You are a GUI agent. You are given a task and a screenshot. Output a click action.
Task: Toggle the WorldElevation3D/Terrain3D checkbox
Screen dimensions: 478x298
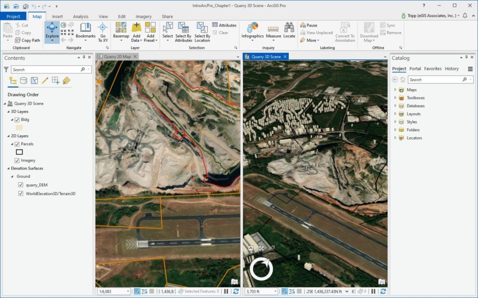click(x=20, y=193)
